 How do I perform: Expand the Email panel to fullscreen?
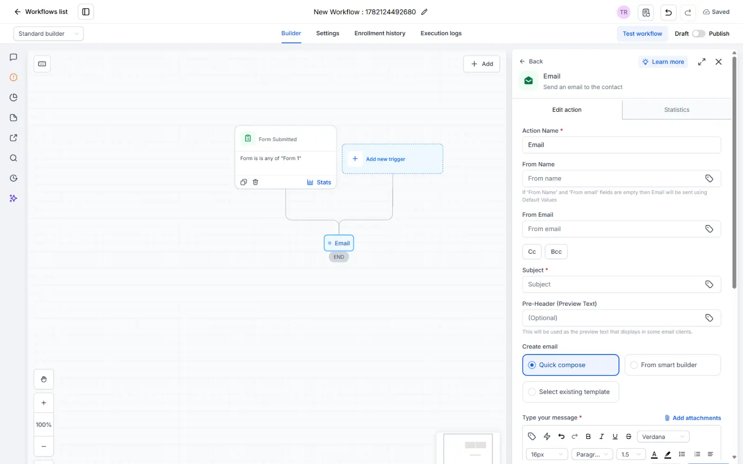click(702, 62)
